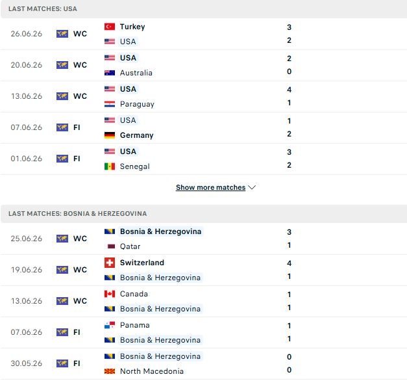Open the USA vs Germany friendly match
This screenshot has height=381, width=407.
tap(204, 127)
